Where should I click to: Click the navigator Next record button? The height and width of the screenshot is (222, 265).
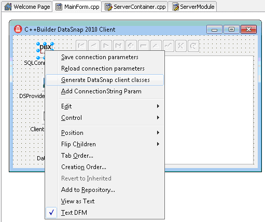pos(106,46)
